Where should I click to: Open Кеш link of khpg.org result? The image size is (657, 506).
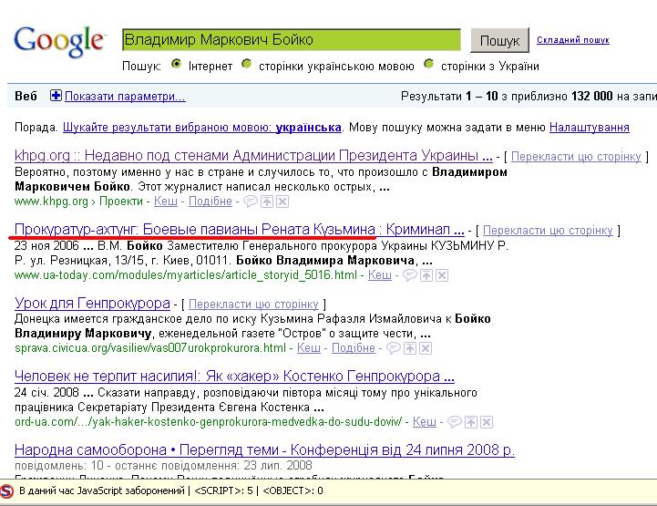click(166, 201)
